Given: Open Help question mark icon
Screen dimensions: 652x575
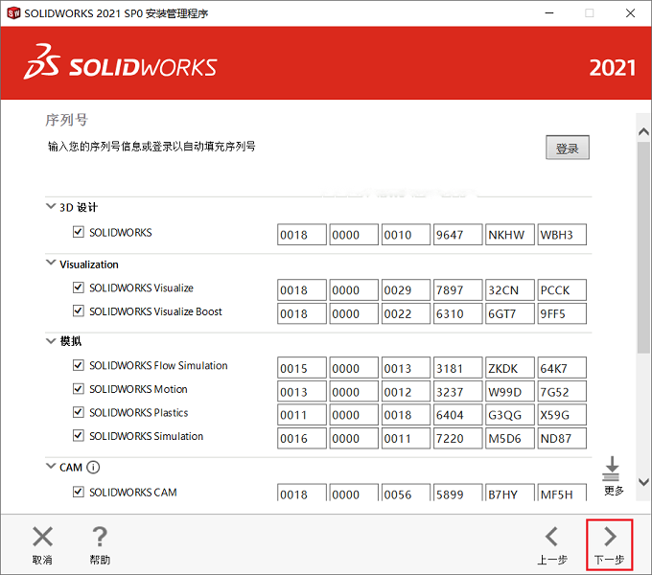Looking at the screenshot, I should tap(100, 537).
